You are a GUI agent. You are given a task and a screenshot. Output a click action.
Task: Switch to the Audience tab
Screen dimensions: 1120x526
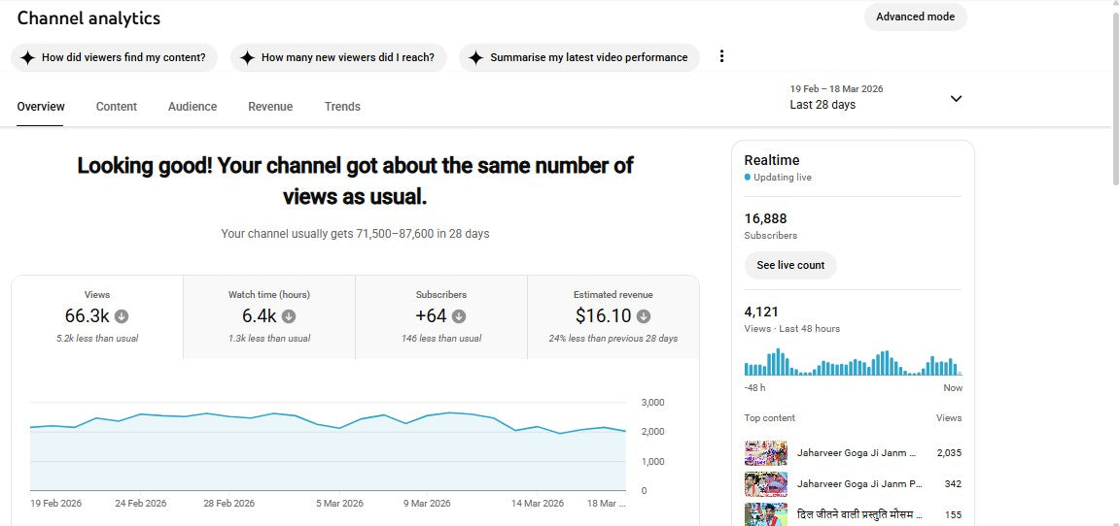(192, 107)
